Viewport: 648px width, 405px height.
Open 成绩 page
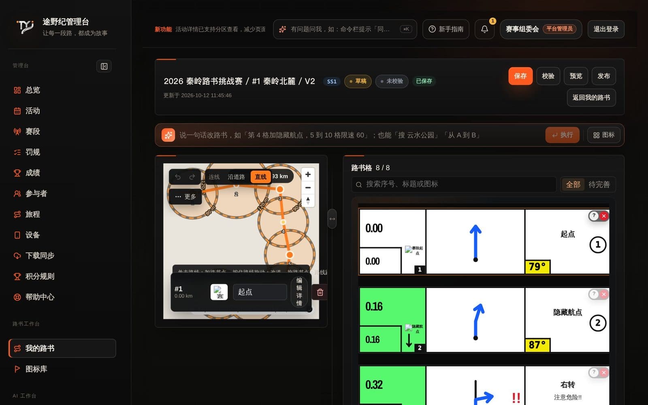62,173
